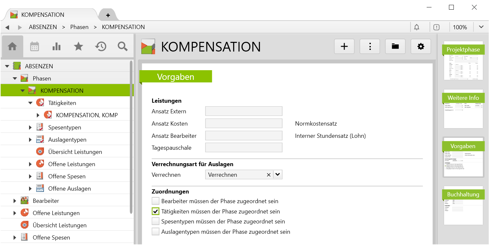Collapse the KOMPENSATION tree node
Screen dimensions: 489x245
point(22,90)
